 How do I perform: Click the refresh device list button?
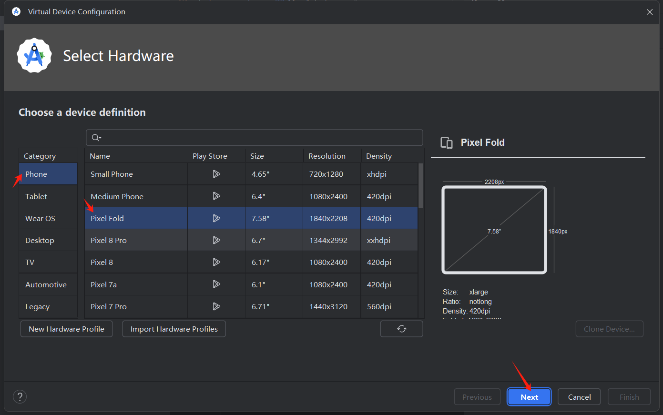[402, 329]
